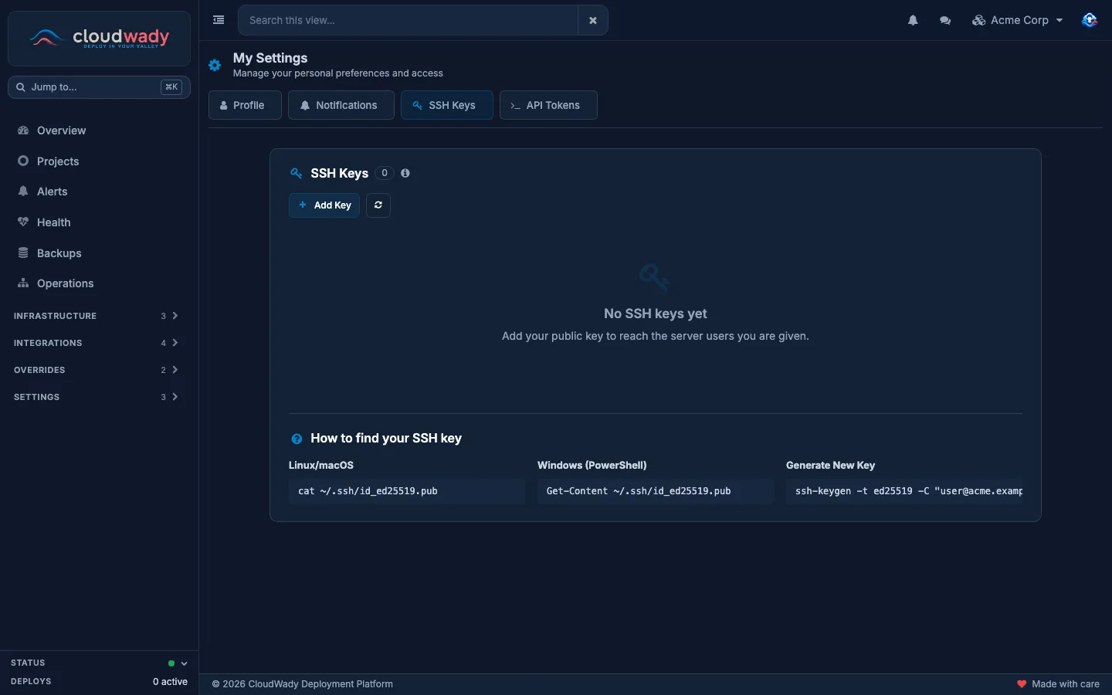Open Backups in sidebar

pyautogui.click(x=99, y=253)
